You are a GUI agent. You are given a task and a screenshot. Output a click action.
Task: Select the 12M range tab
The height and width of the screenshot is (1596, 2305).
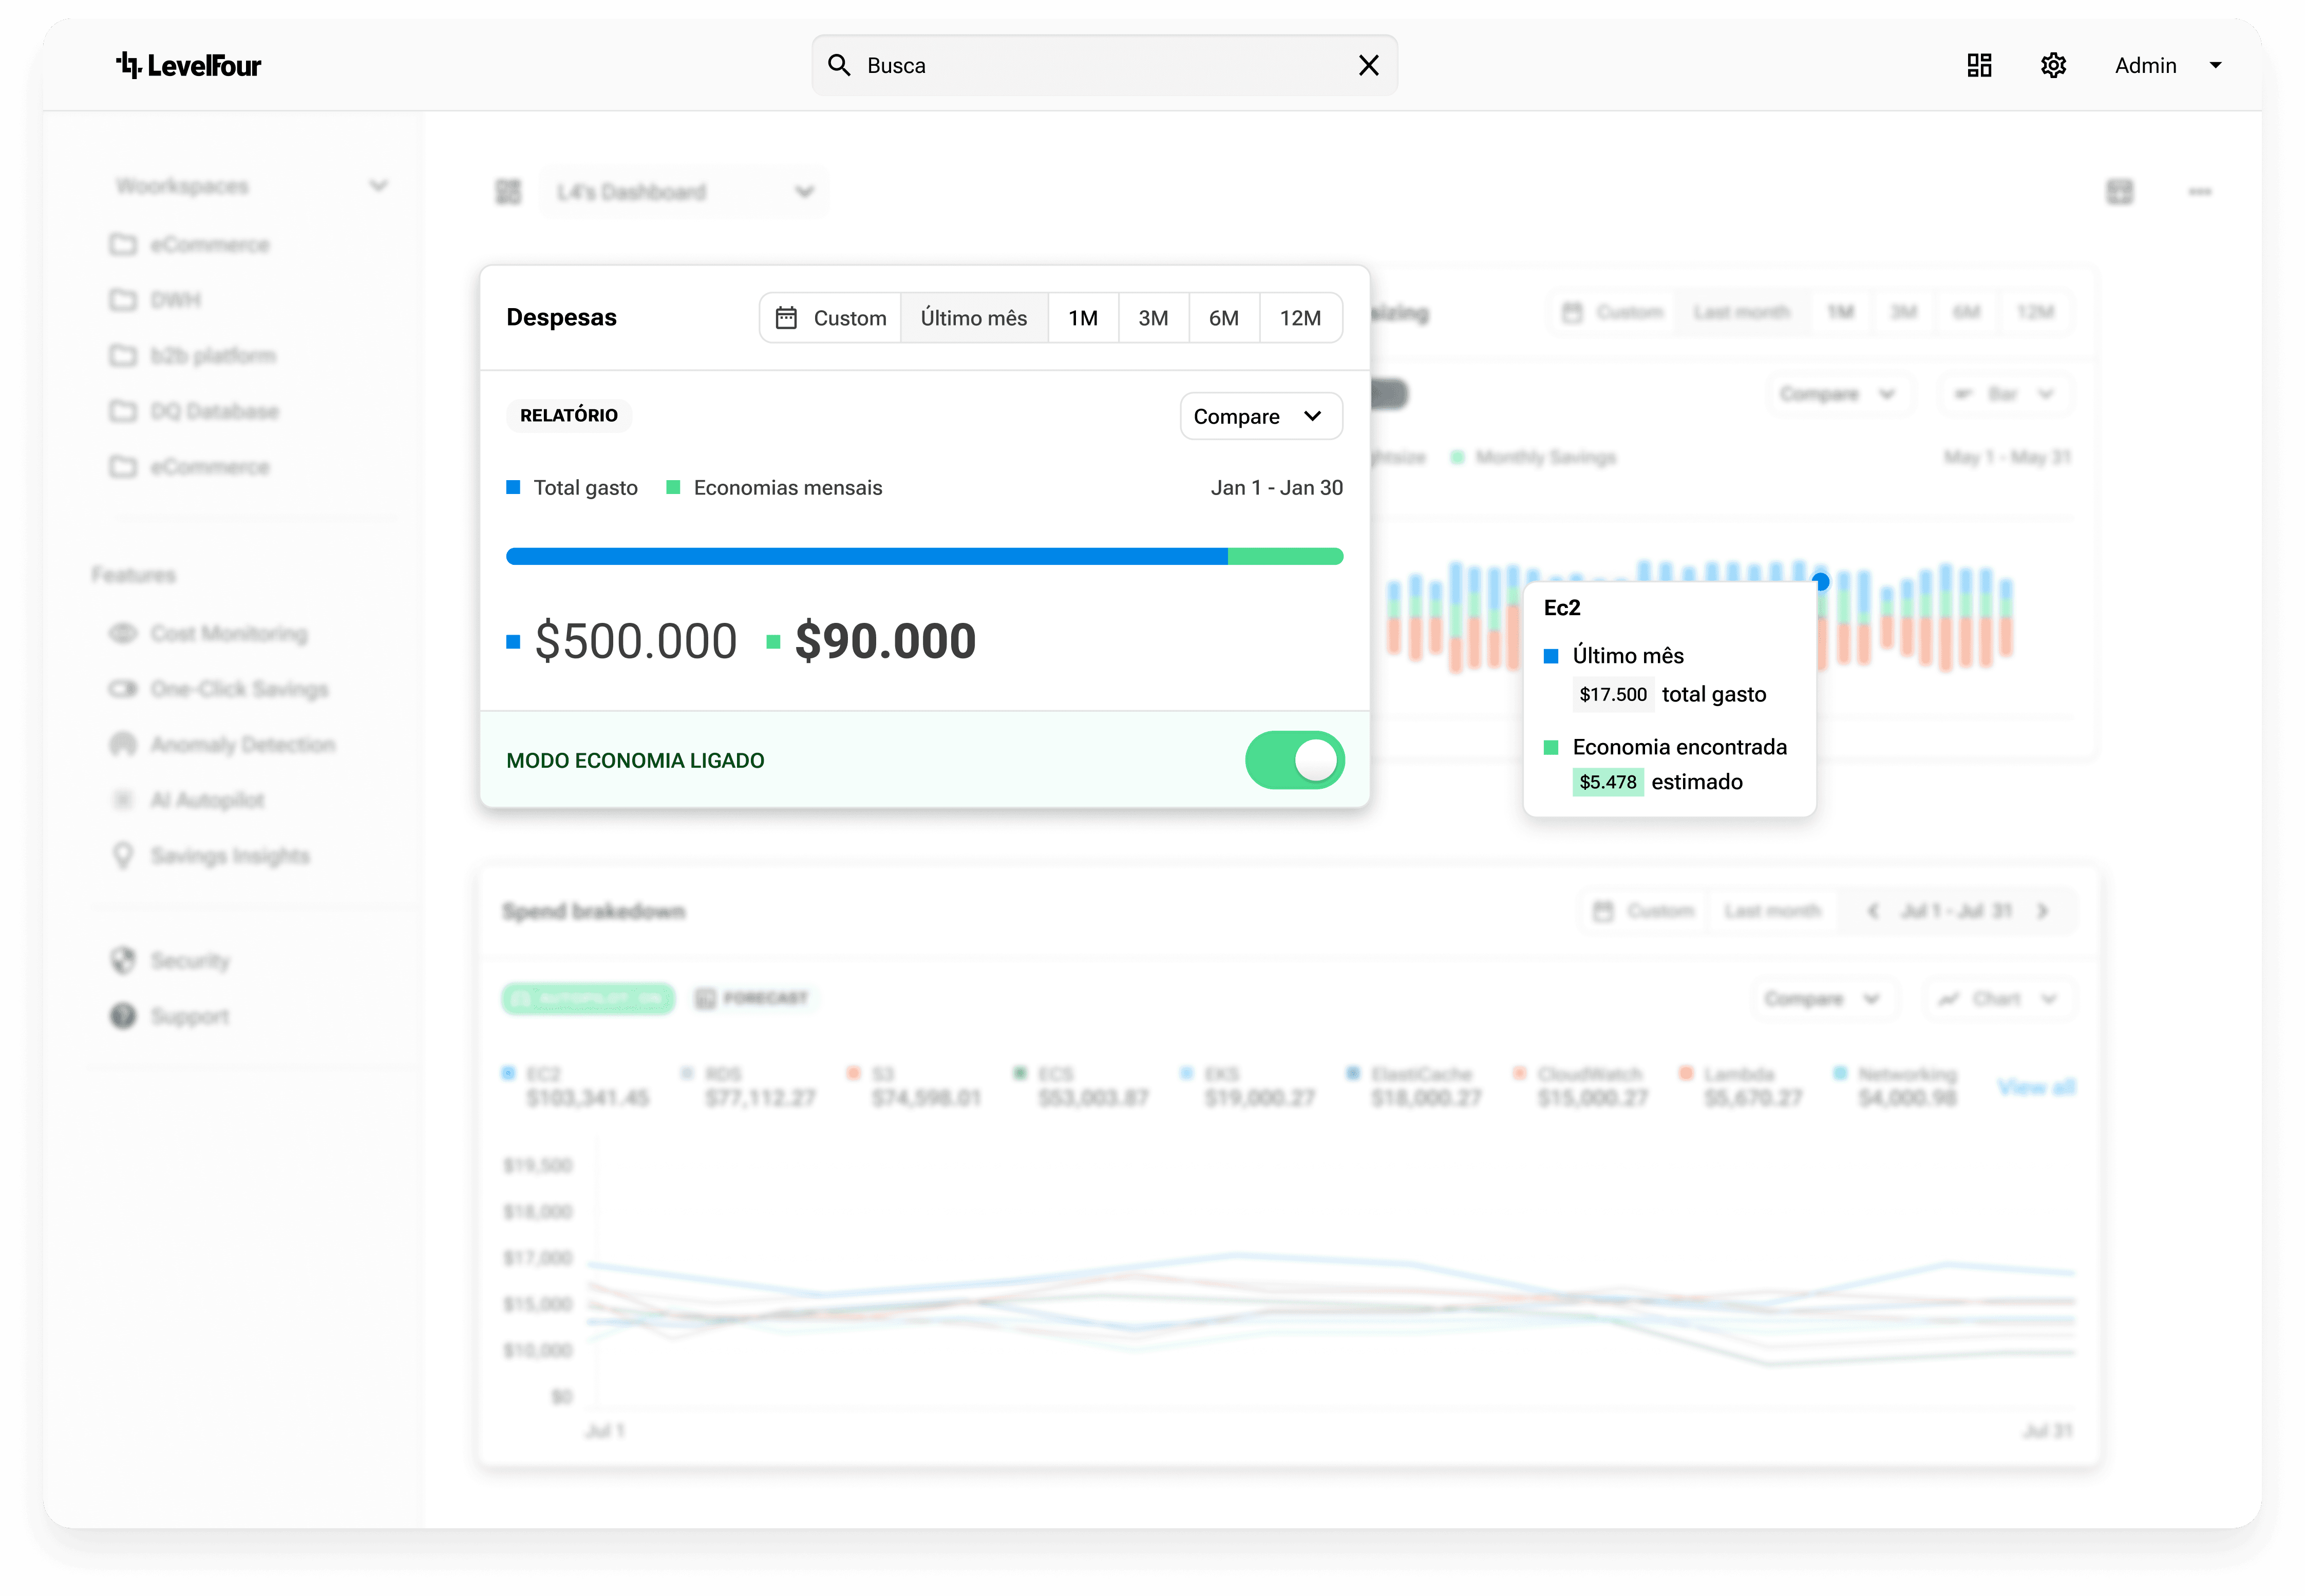point(1300,318)
